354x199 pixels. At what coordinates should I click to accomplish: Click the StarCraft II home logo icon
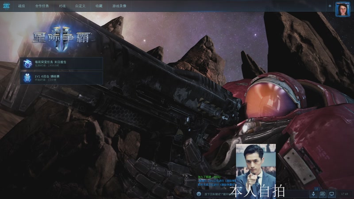point(6,6)
